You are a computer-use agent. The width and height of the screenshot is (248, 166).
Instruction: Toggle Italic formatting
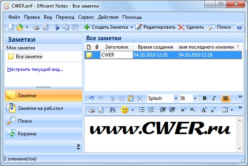(214, 98)
